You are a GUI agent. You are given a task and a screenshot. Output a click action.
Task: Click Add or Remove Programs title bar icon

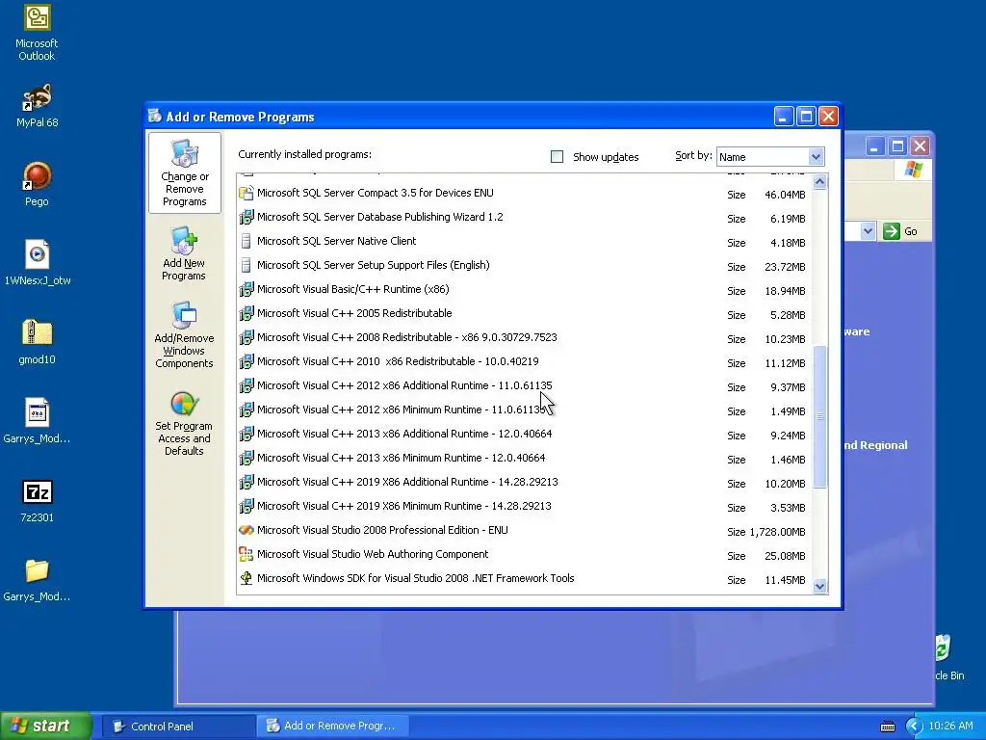point(155,116)
